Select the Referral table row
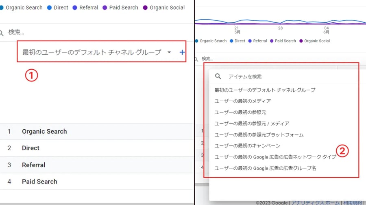Screen dimensions: 366x205 [97, 165]
